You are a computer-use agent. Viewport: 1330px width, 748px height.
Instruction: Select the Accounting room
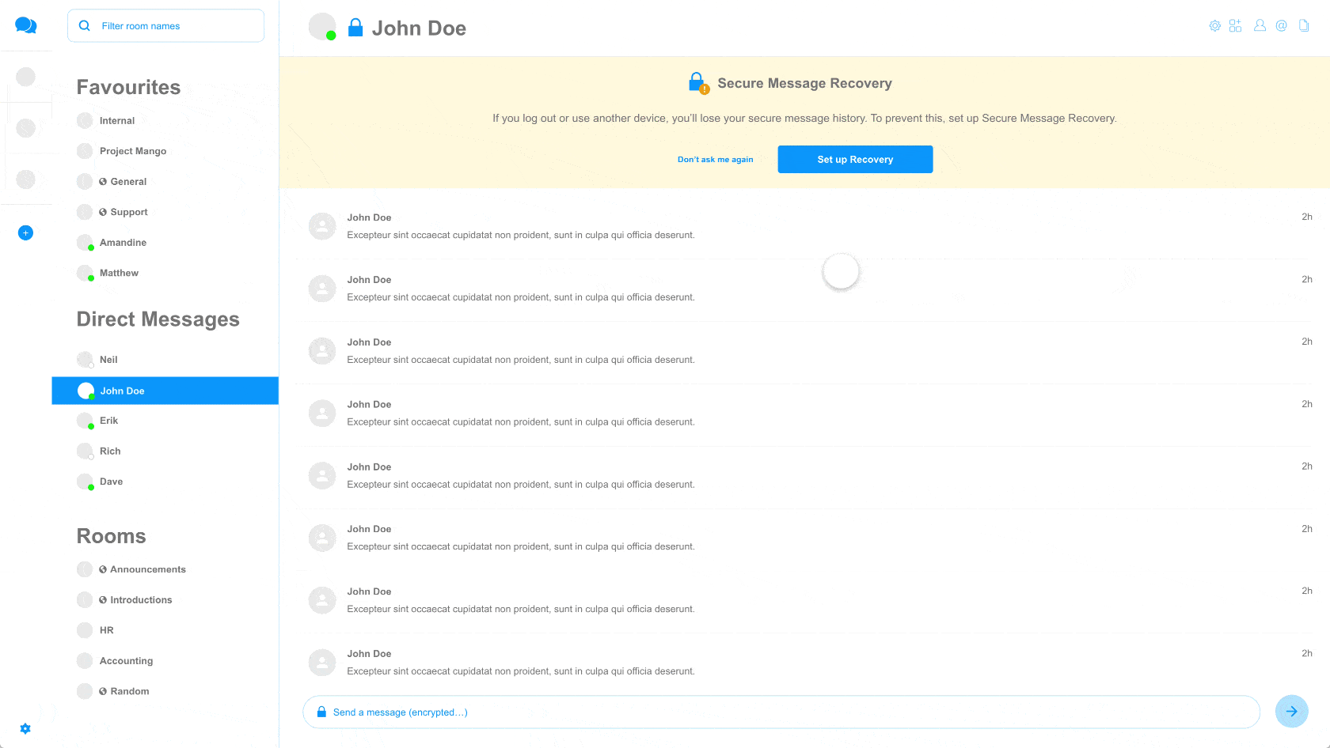[126, 661]
